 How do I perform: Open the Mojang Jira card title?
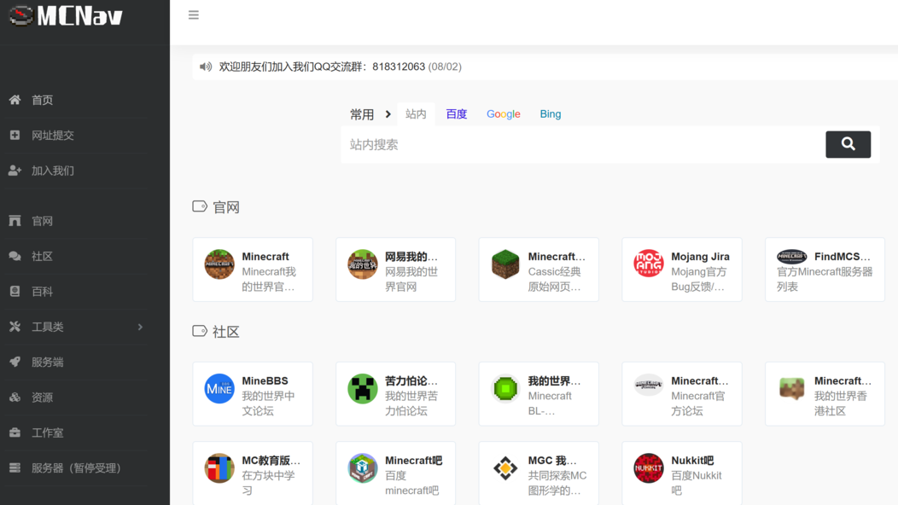click(x=700, y=257)
